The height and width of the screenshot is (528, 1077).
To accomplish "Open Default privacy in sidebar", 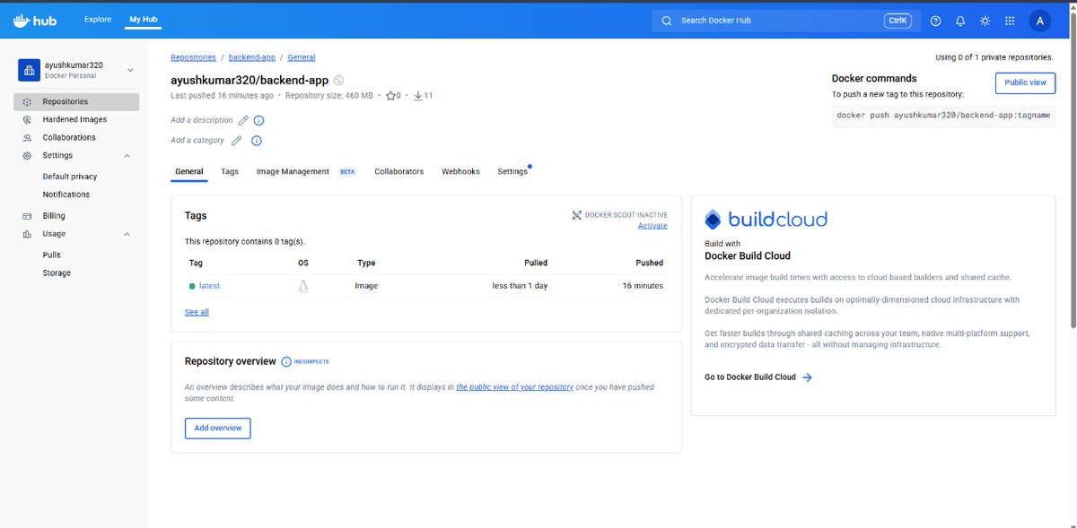I will click(70, 177).
